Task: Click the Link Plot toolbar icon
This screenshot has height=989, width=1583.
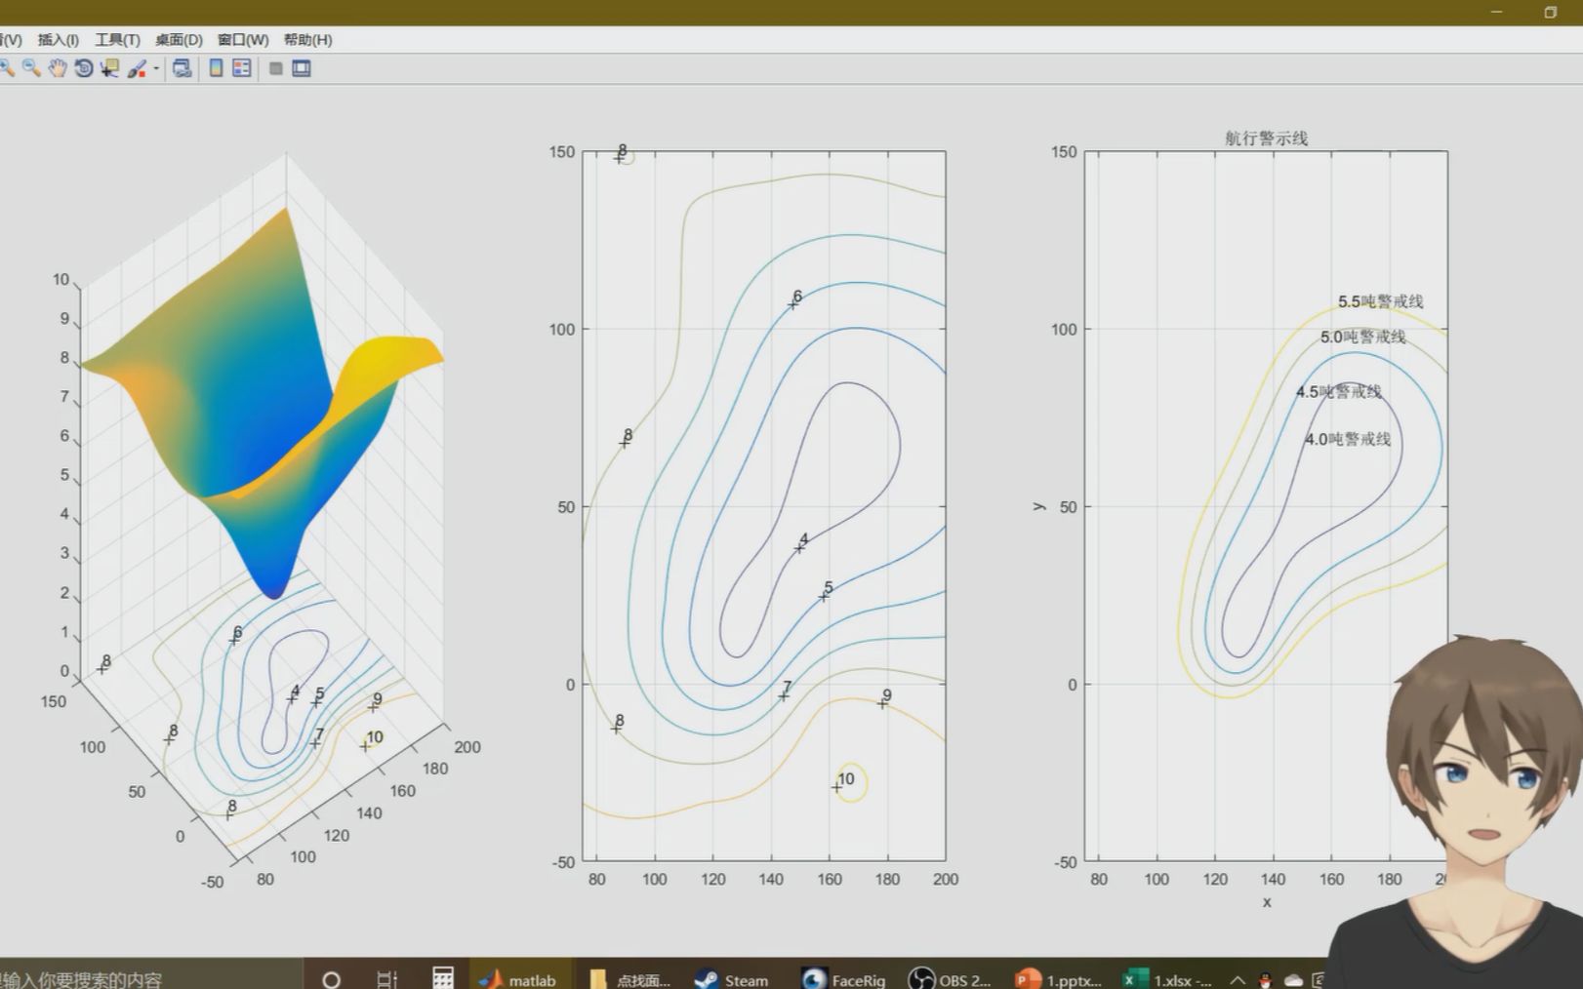Action: click(x=182, y=68)
